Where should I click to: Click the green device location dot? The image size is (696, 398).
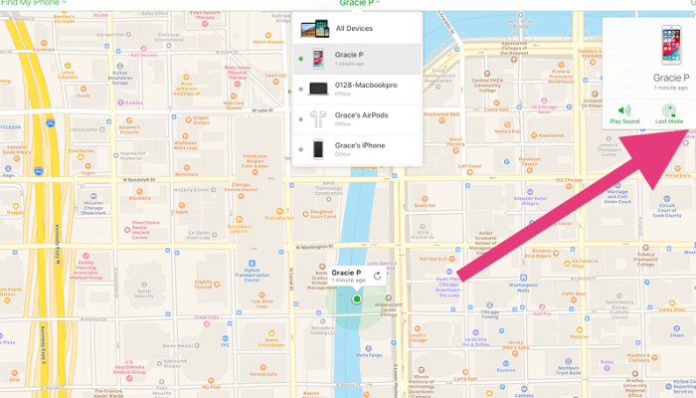point(356,298)
